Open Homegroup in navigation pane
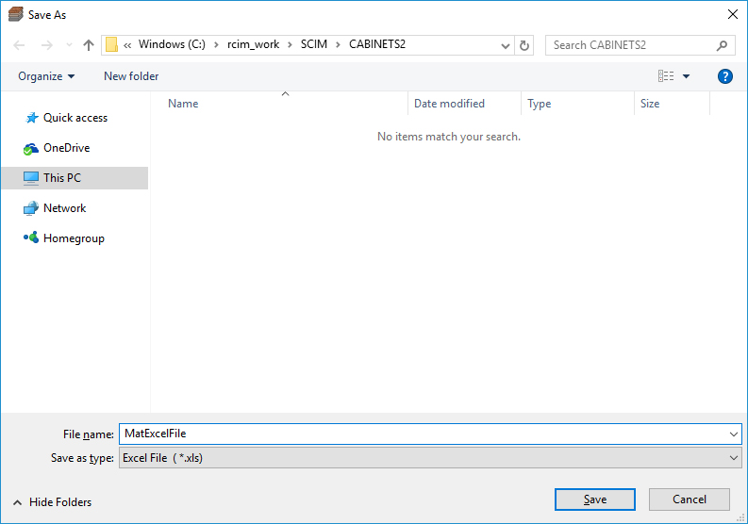This screenshot has width=748, height=524. tap(74, 238)
